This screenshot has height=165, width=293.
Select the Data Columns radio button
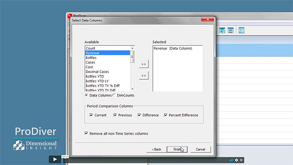(x=87, y=95)
